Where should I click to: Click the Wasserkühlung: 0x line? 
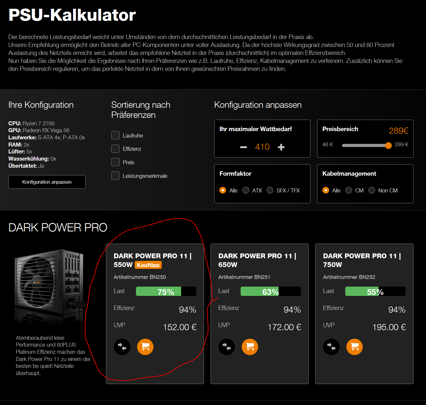(32, 159)
